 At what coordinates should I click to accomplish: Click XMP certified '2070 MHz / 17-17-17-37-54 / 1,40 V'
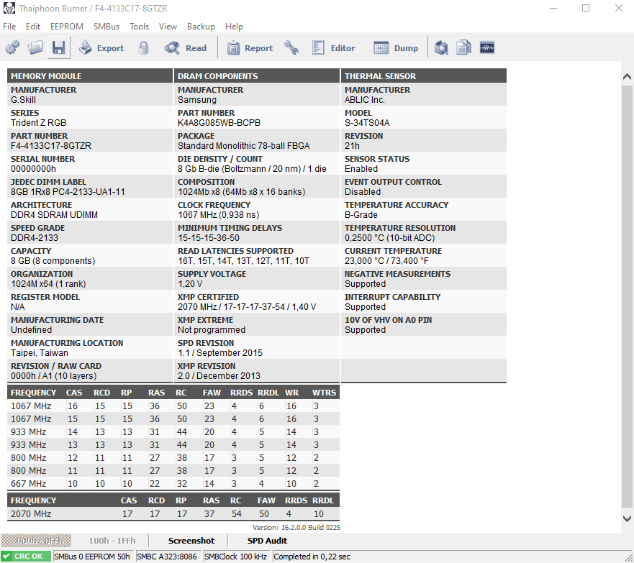tap(247, 307)
